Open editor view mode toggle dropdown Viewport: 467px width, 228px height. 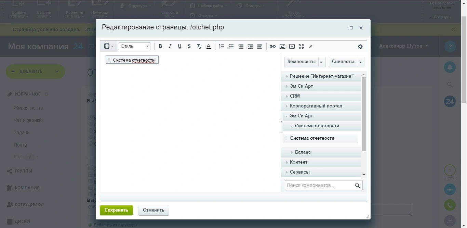109,46
